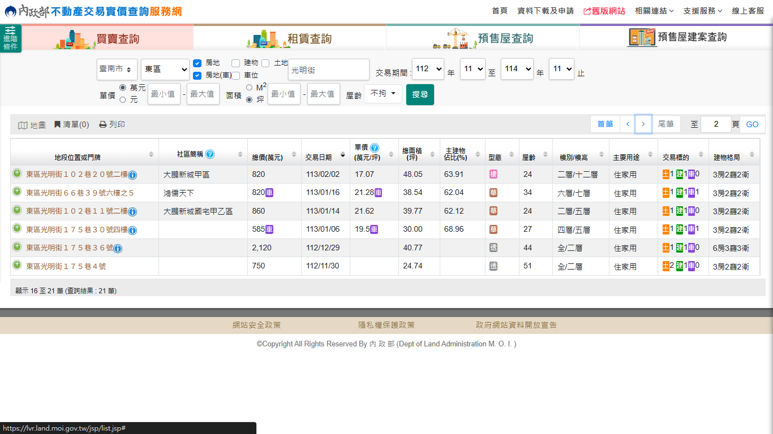Expand the 屋齡 不拘 dropdown
Viewport: 773px width, 434px height.
click(x=383, y=94)
